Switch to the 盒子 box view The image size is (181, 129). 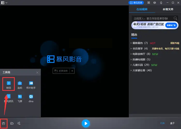coord(172,123)
